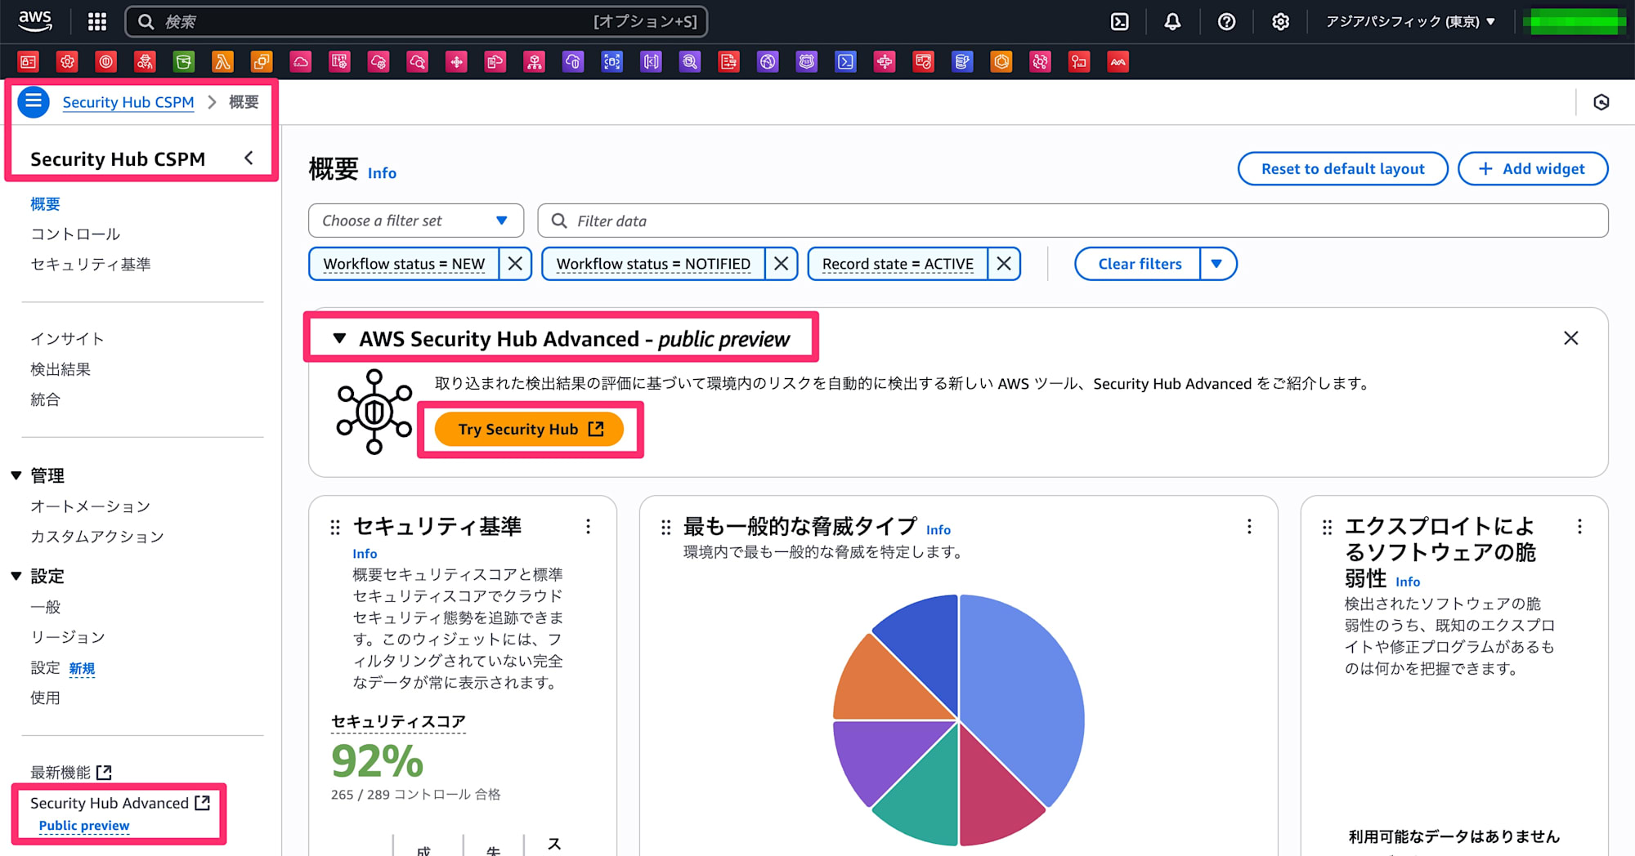Click the Try Security Hub button
This screenshot has width=1635, height=856.
point(530,429)
